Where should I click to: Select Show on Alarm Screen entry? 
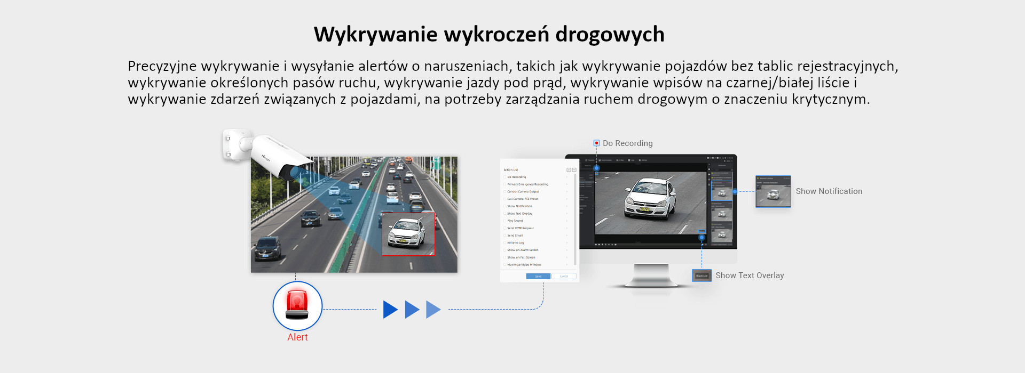[x=523, y=250]
